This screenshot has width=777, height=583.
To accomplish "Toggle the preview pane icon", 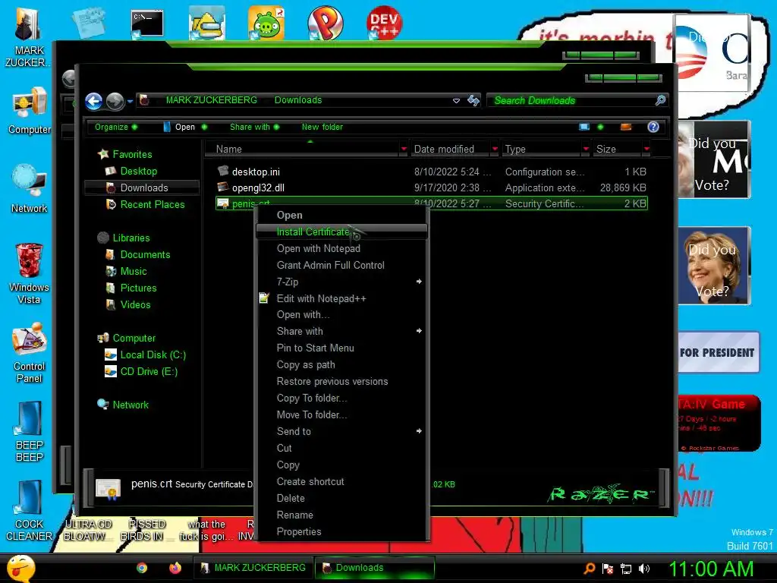I will coord(626,127).
